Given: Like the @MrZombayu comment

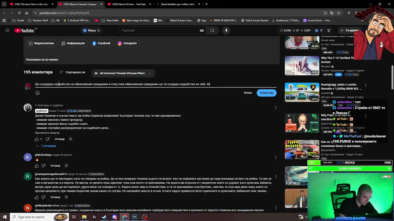Looking at the screenshot, I should (37, 166).
